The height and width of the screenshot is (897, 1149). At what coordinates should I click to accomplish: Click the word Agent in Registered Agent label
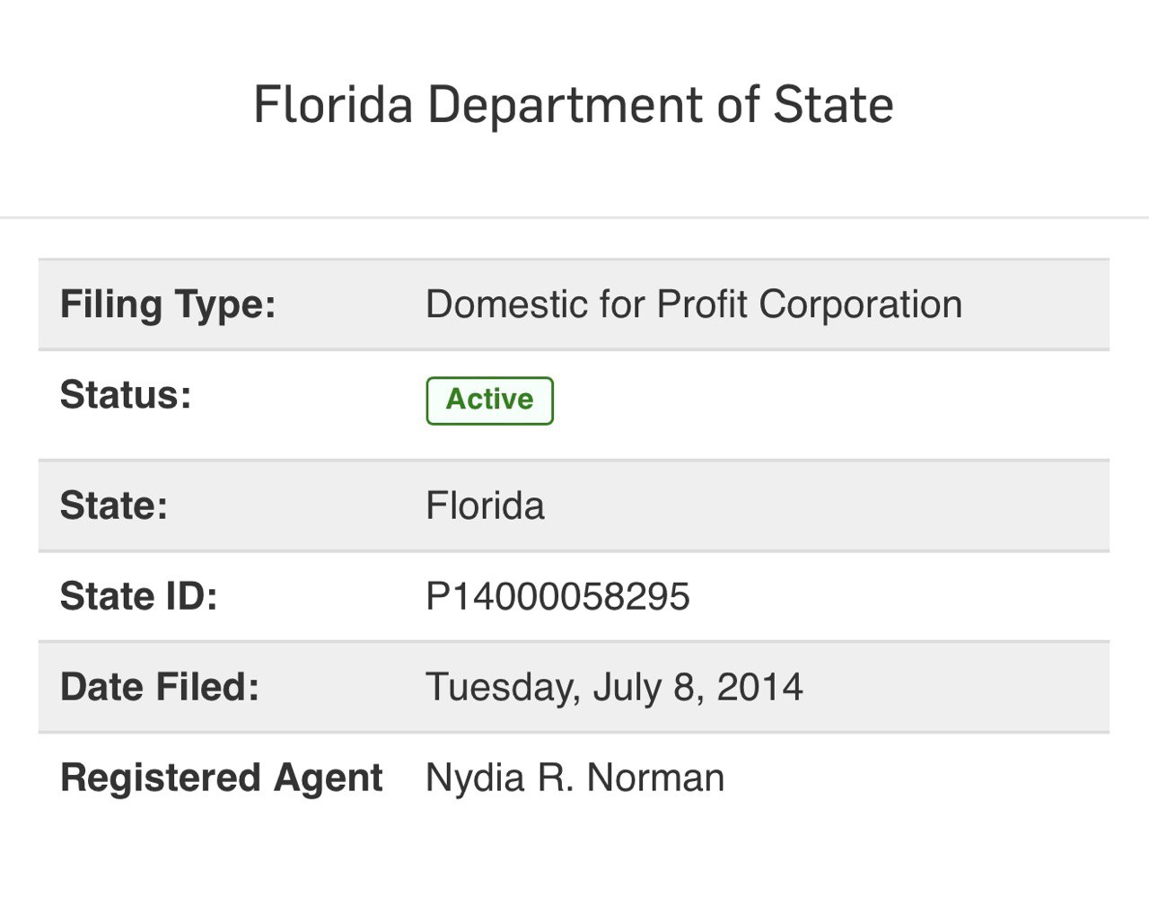[329, 779]
